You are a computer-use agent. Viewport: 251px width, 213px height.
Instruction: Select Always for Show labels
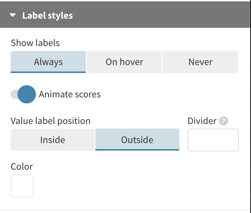48,62
